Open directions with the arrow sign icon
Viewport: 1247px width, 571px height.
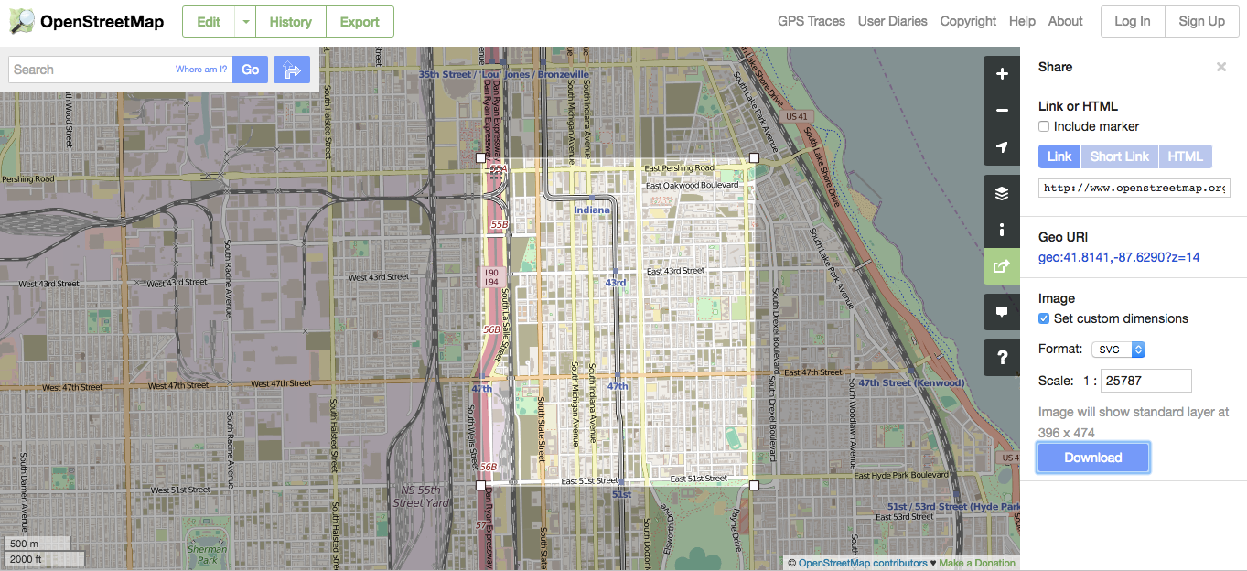292,70
